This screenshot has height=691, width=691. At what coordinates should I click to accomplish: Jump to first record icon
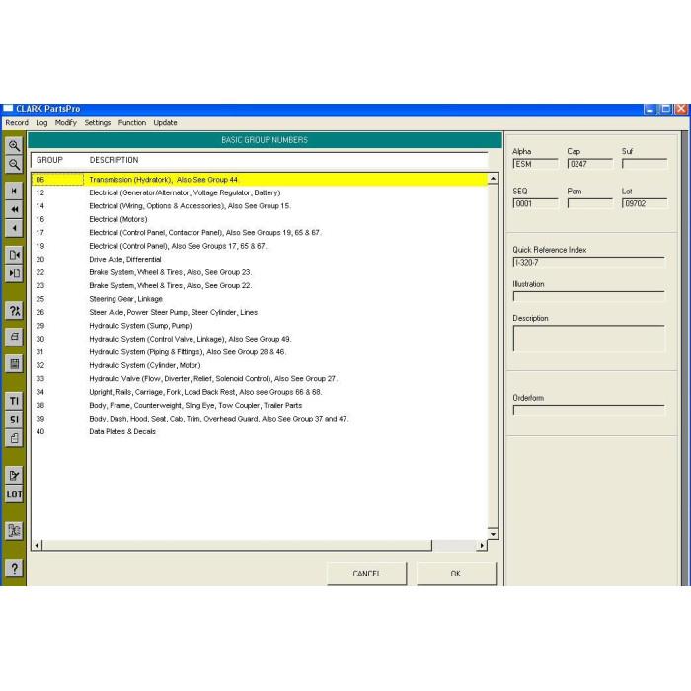14,191
